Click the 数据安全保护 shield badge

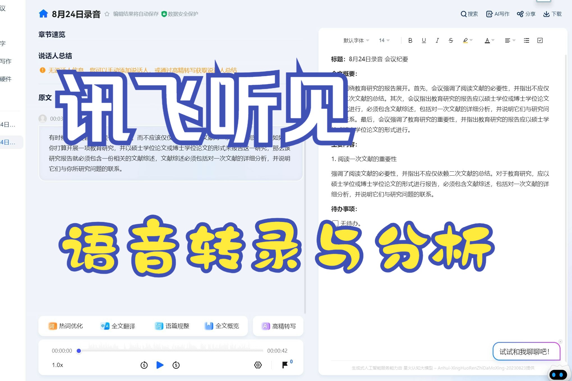tap(180, 14)
